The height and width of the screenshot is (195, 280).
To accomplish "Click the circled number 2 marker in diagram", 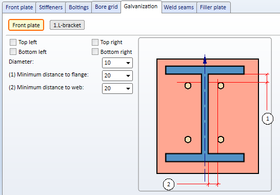I will (169, 184).
